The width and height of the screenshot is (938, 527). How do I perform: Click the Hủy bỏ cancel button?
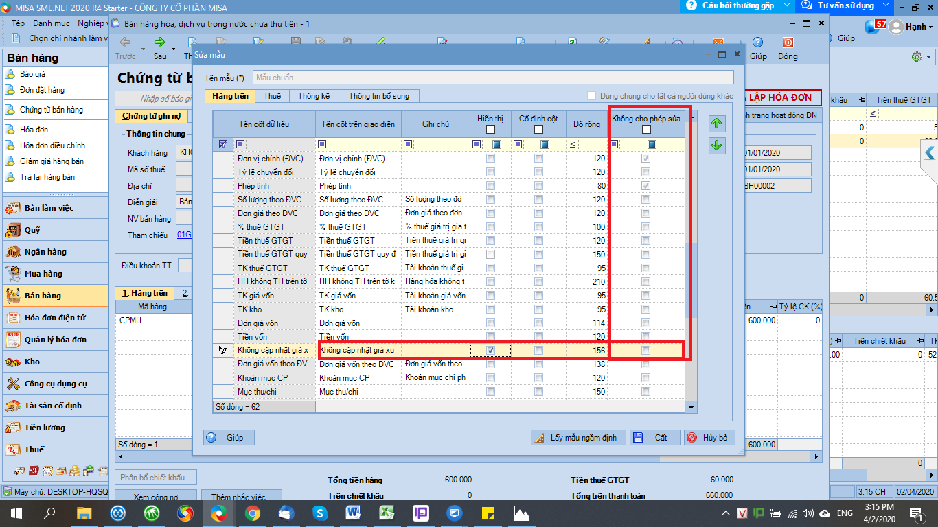709,437
